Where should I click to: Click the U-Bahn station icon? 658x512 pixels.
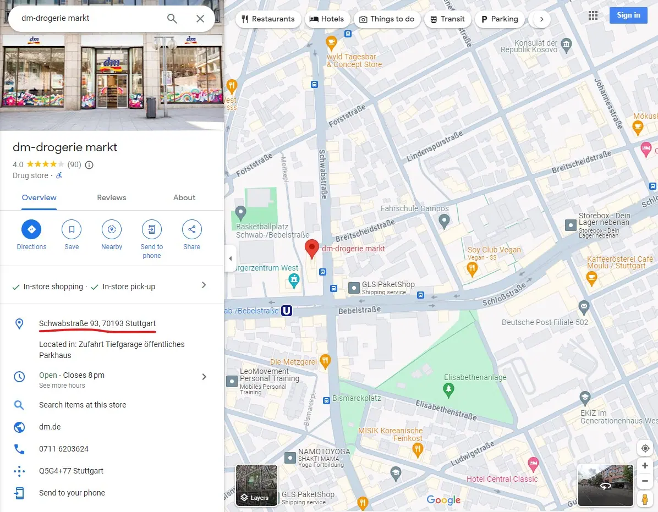(287, 311)
